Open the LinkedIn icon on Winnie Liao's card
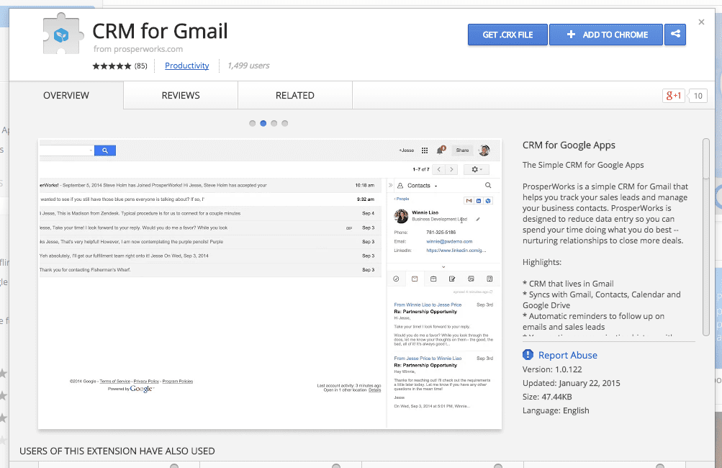Viewport: 722px width, 468px height. tap(478, 200)
